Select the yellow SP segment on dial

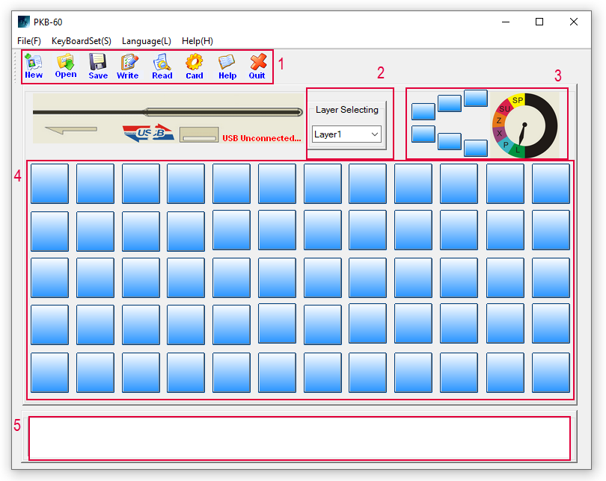coord(517,100)
